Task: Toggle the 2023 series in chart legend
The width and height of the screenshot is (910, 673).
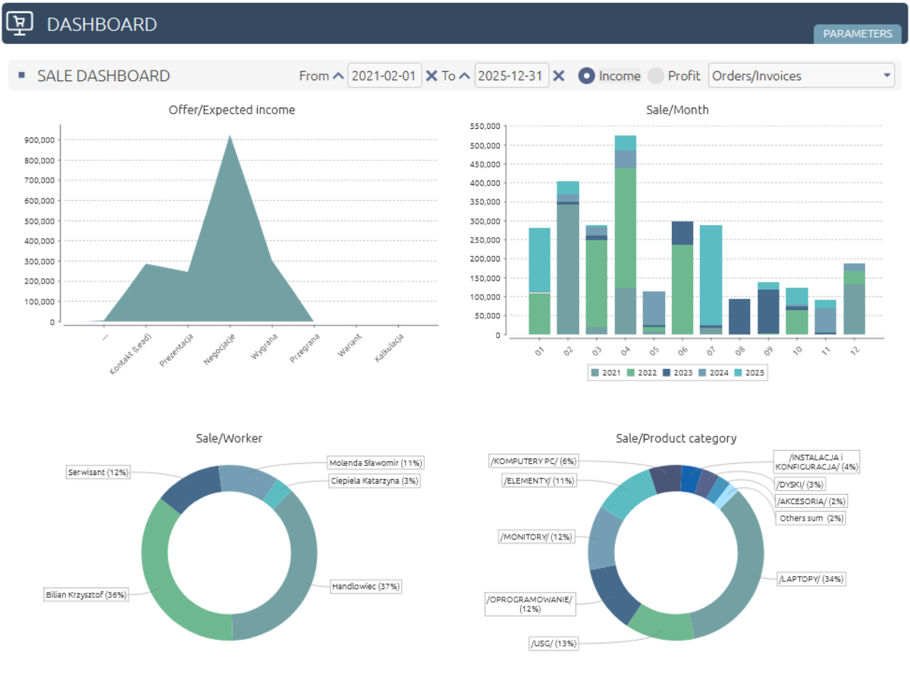Action: 676,373
